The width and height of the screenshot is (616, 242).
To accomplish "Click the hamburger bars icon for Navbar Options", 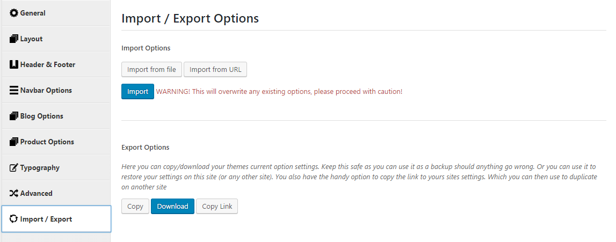I will tap(14, 90).
